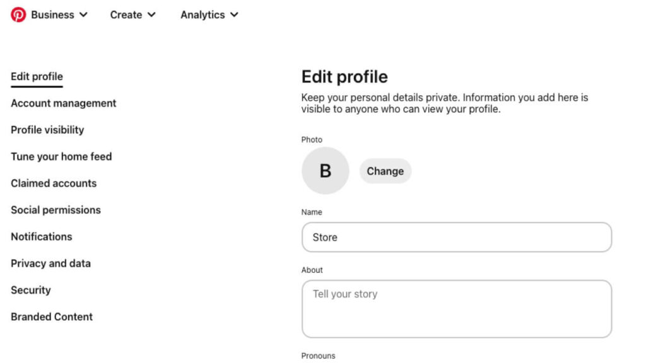This screenshot has width=646, height=363.
Task: Go to Privacy and data
Action: [x=50, y=263]
